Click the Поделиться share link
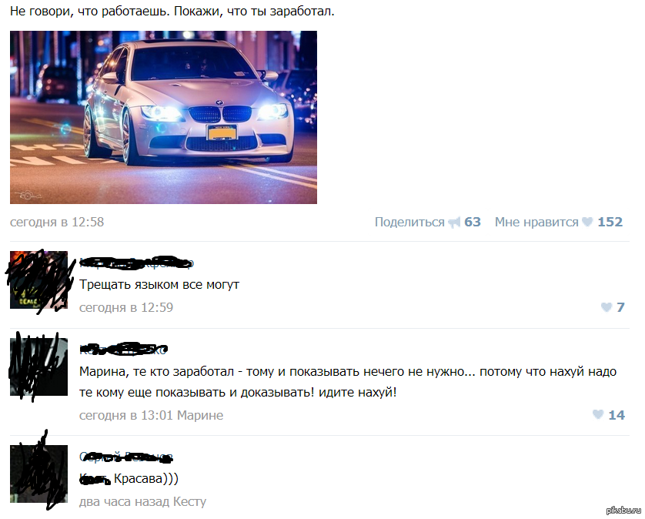Image resolution: width=645 pixels, height=519 pixels. [x=409, y=223]
